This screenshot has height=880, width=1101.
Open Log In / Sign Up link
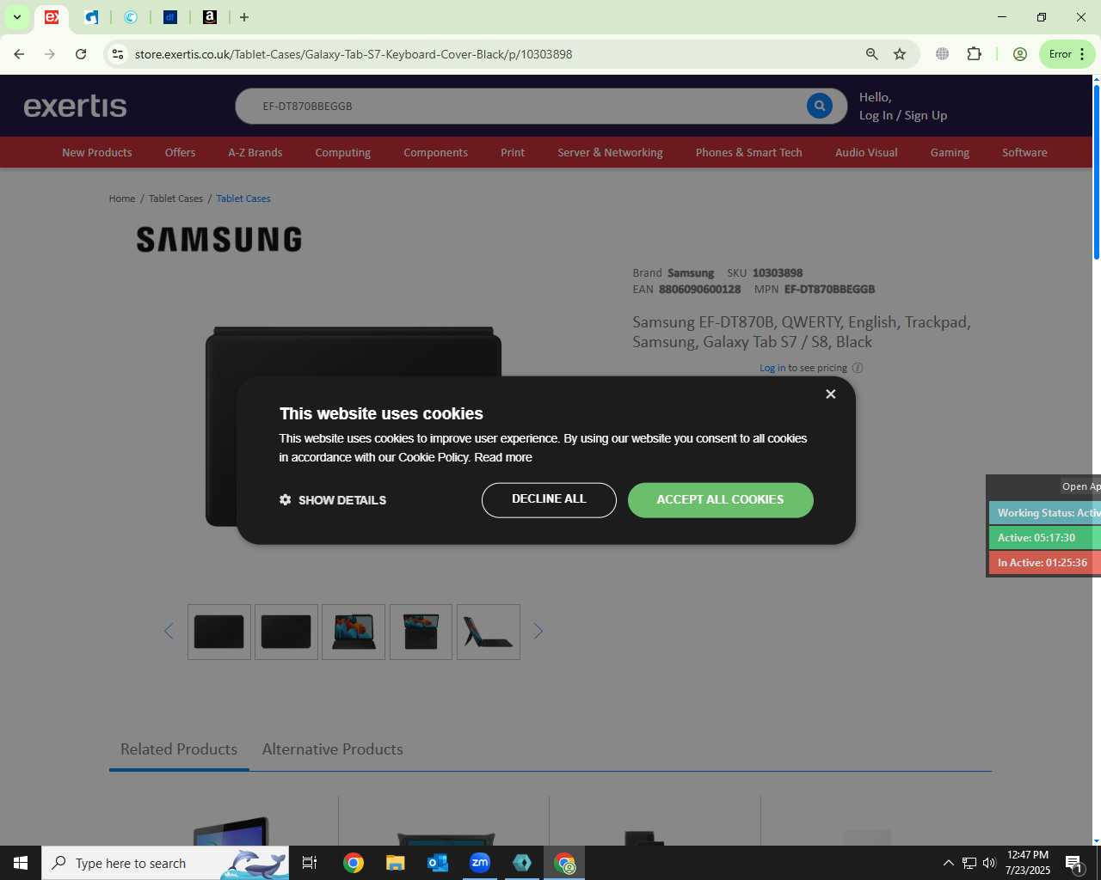(903, 115)
